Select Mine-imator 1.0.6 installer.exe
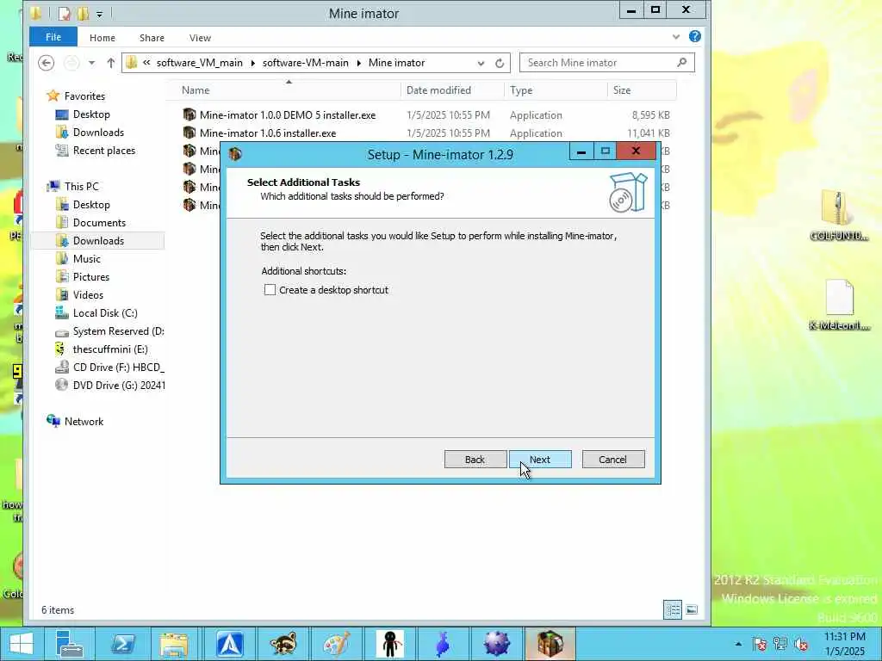Image resolution: width=882 pixels, height=661 pixels. [x=268, y=133]
